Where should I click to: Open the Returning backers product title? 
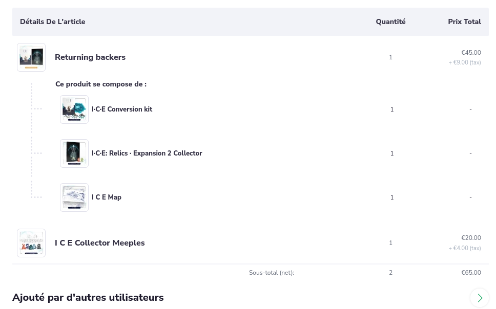click(x=90, y=57)
